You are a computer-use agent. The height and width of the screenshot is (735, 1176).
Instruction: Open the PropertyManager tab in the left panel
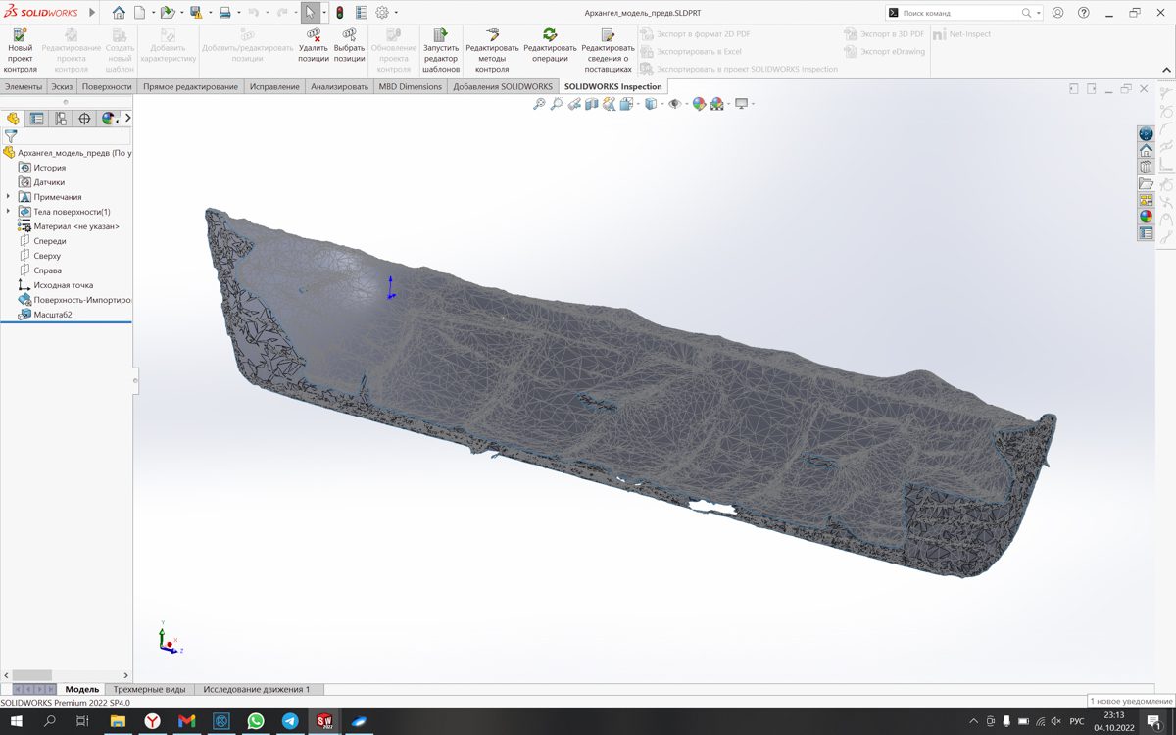[36, 119]
